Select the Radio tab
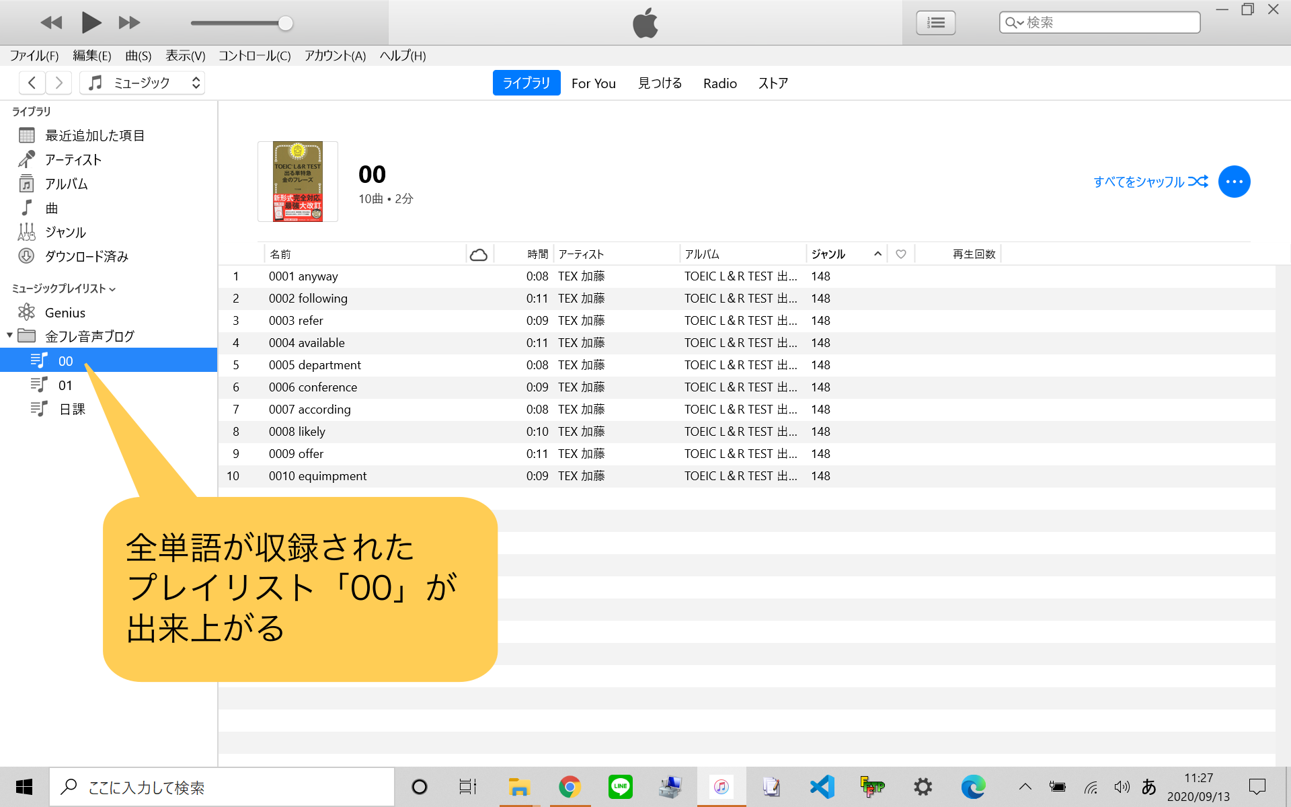Image resolution: width=1291 pixels, height=807 pixels. 719,83
